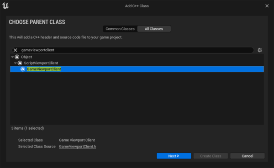
Task: Click the disabled Create Class button
Action: [x=211, y=156]
